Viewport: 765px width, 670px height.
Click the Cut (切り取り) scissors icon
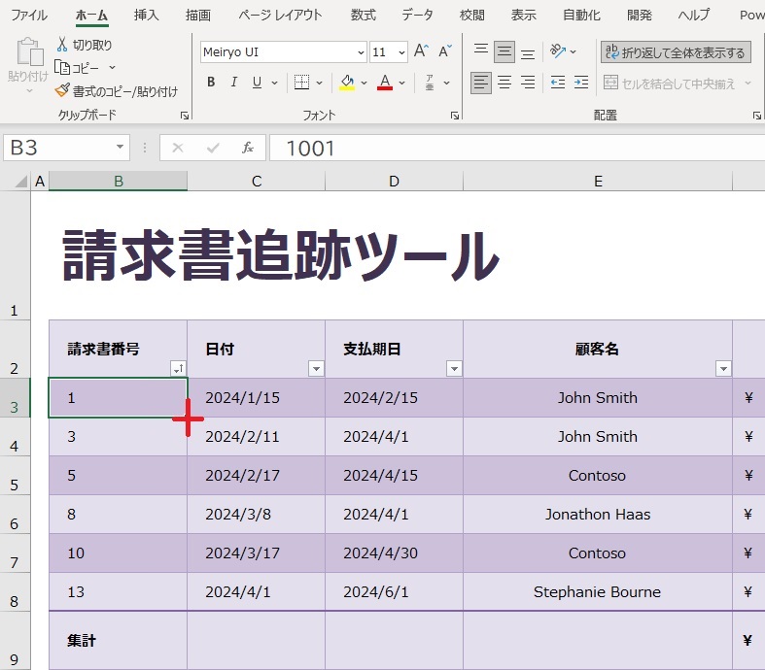coord(62,45)
